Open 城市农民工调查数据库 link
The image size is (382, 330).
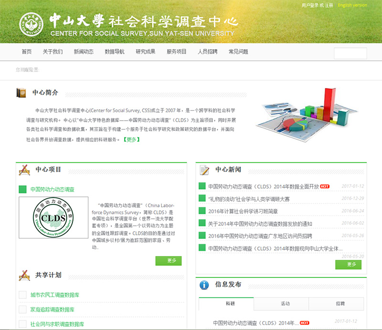(55, 295)
